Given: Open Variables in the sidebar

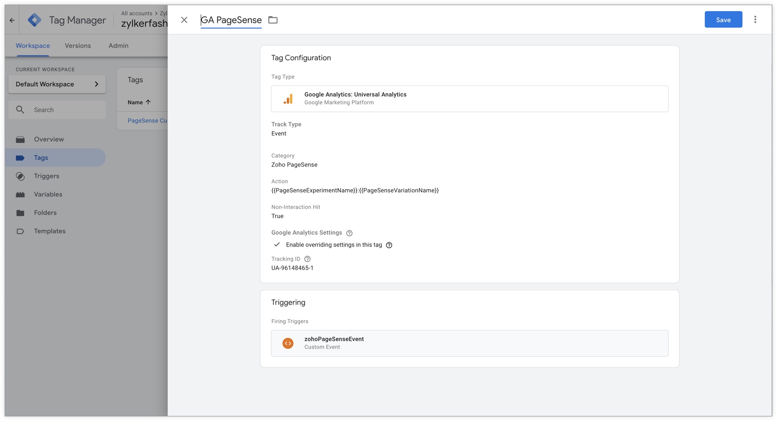Looking at the screenshot, I should (48, 195).
